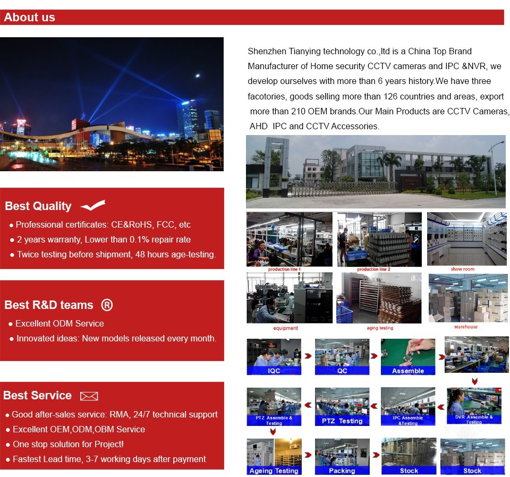
Task: View the production line 1 photo
Action: [x=289, y=239]
